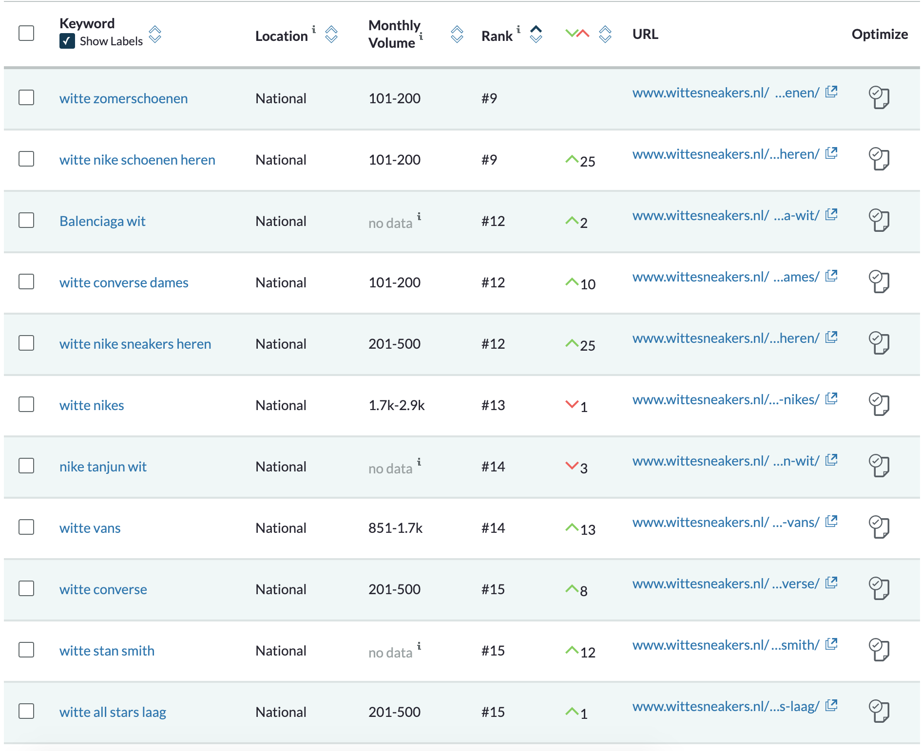Select the witte all stars laag checkbox
The width and height of the screenshot is (921, 751).
pos(26,711)
